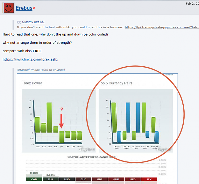This screenshot has width=199, height=184.
Task: Click the GBP/CAD (sell) axis label
Action: click(x=126, y=147)
